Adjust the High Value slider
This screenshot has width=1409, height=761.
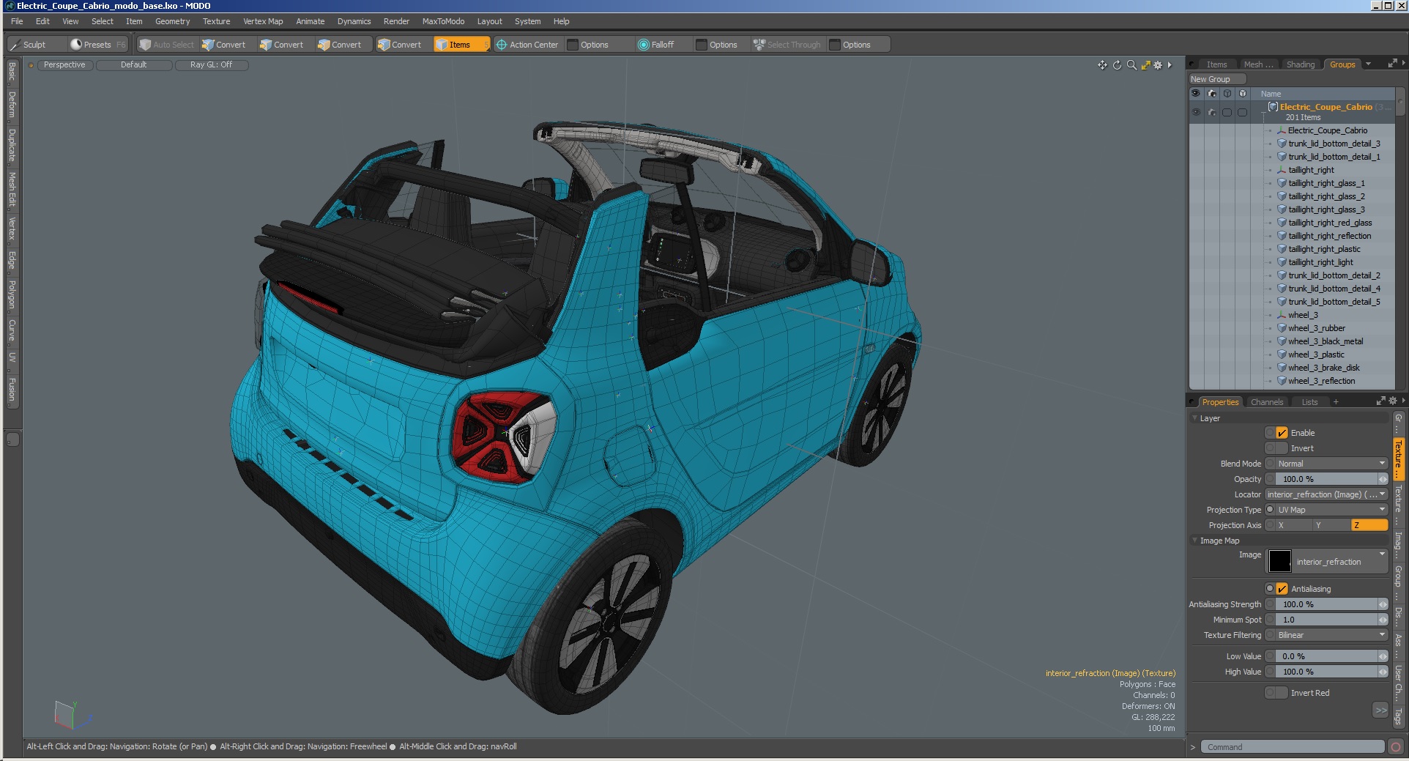point(1331,672)
